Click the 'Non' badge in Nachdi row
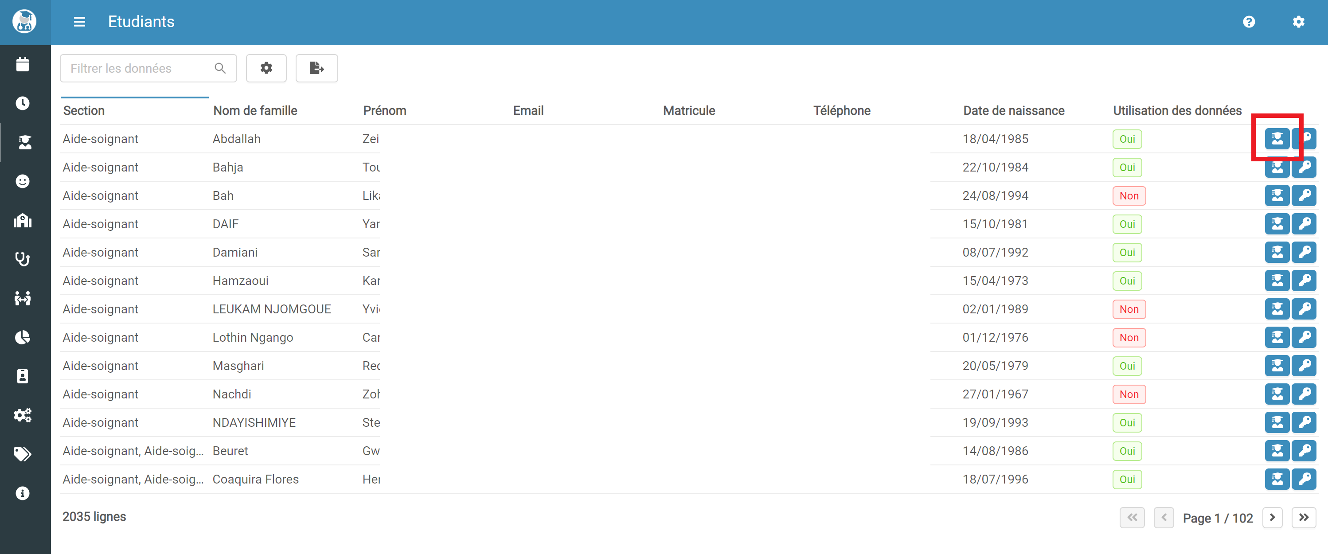Viewport: 1328px width, 554px height. click(1129, 394)
